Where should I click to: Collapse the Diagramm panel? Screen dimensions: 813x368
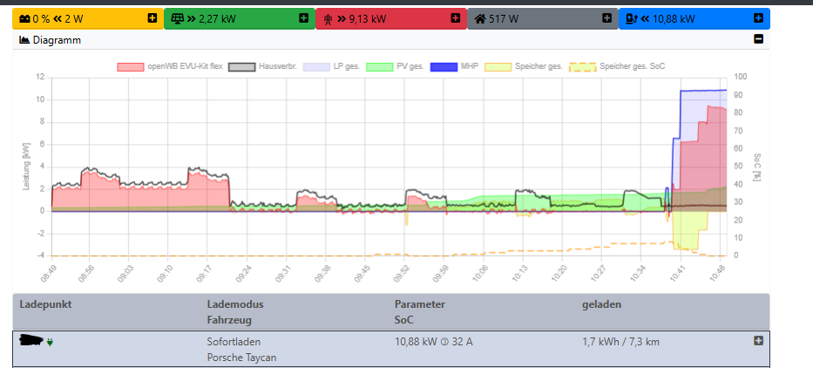pos(758,39)
